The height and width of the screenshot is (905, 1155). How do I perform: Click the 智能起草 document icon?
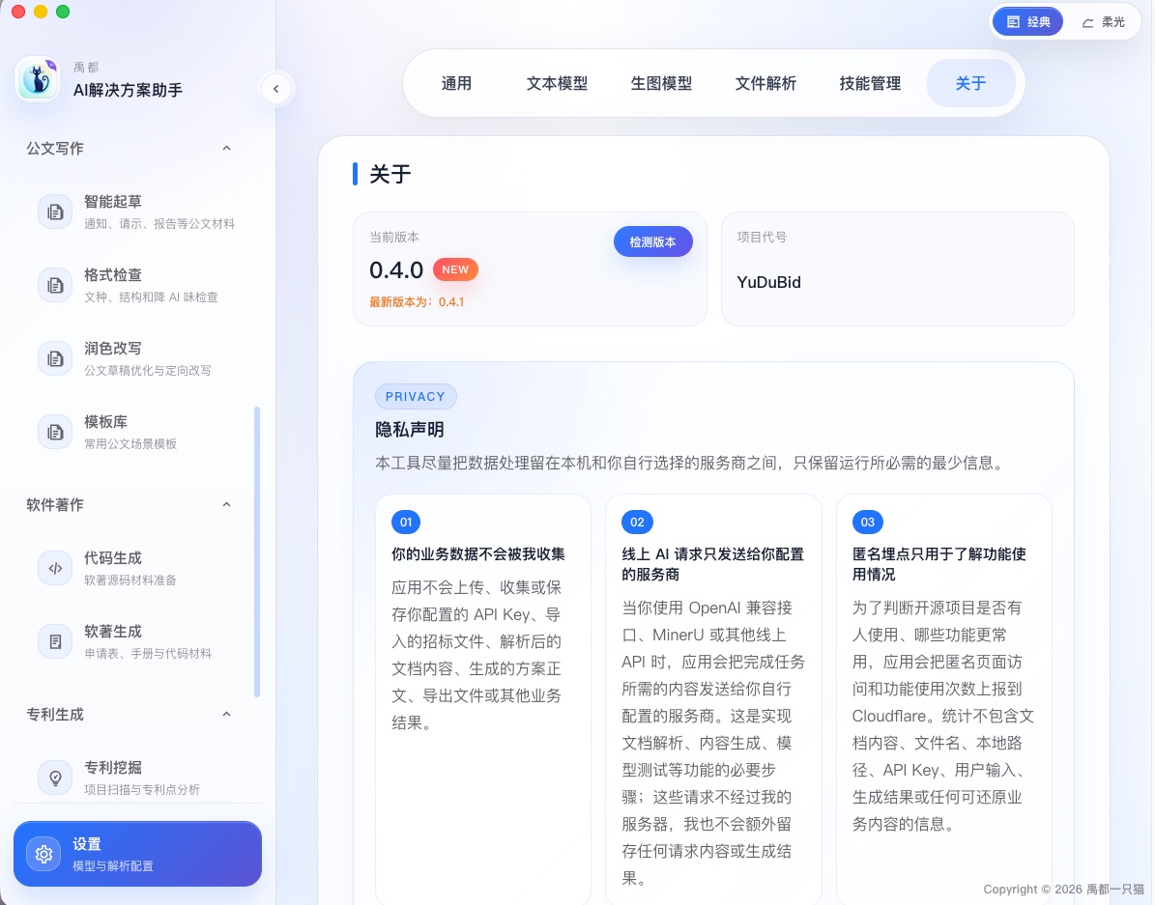coord(55,212)
